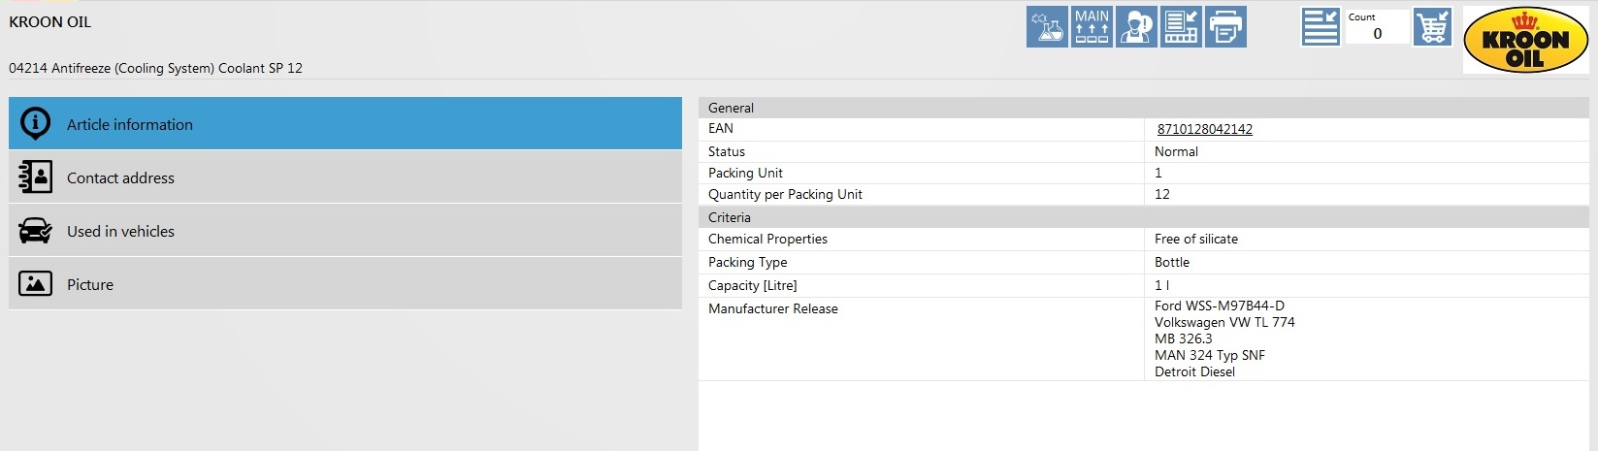Open the chemical flask data icon
The height and width of the screenshot is (451, 1598).
1047,27
